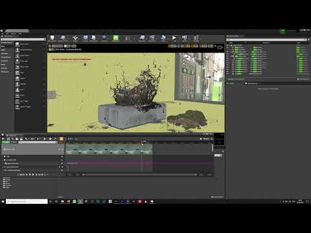
Task: Click the green Track button in Sequencer
Action: pyautogui.click(x=6, y=142)
